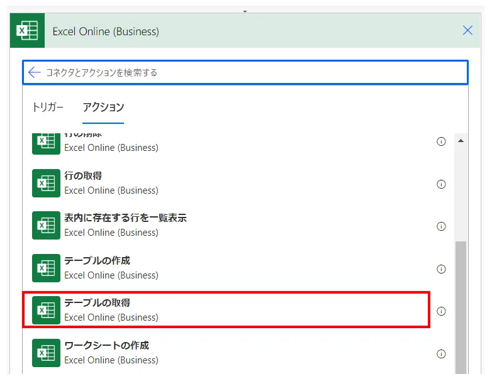
Task: Focus the connector and action search field
Action: [x=245, y=72]
